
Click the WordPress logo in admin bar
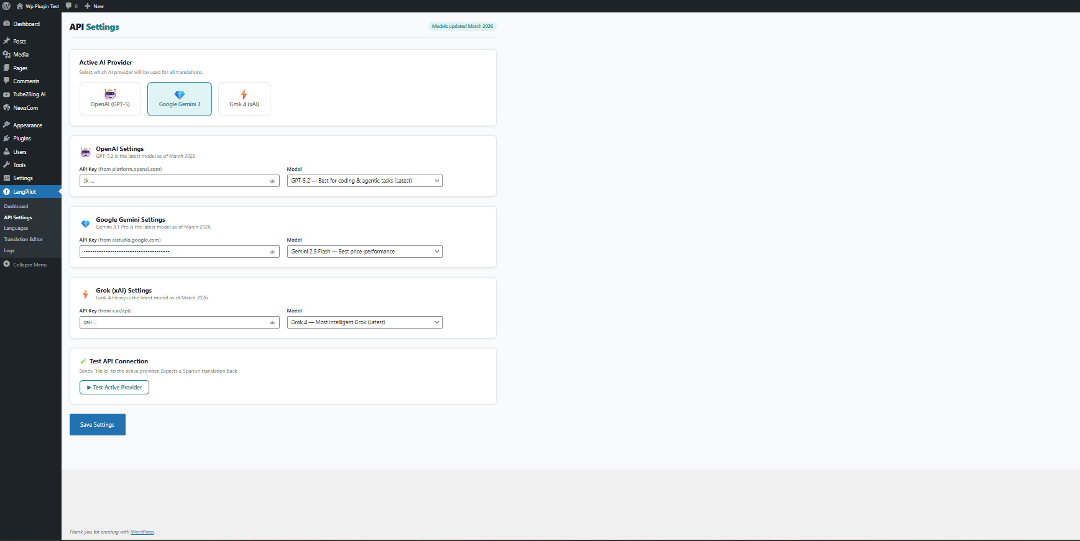tap(6, 6)
